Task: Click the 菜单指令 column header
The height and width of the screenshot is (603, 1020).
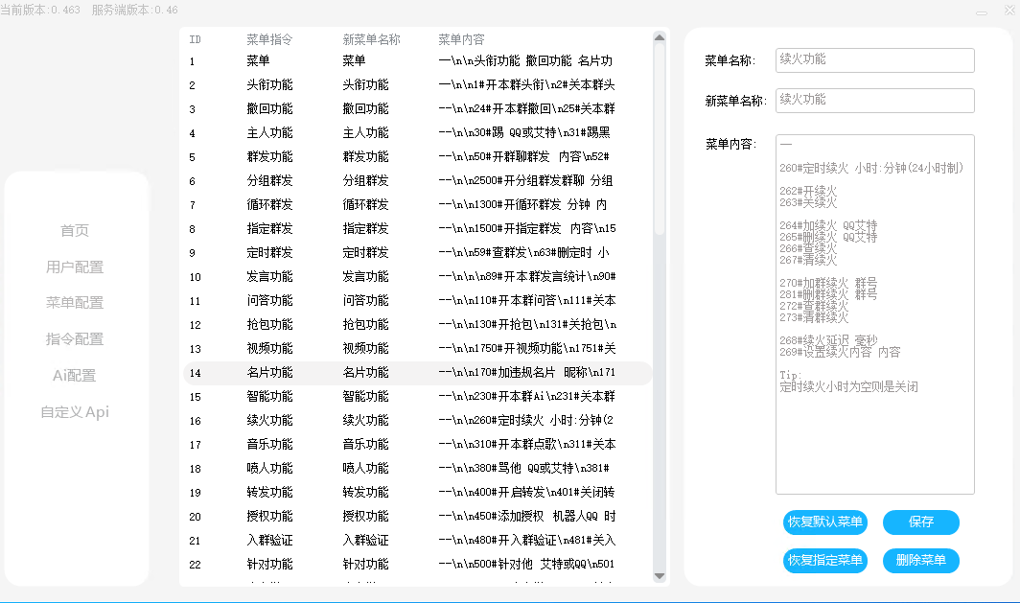Action: pos(269,39)
